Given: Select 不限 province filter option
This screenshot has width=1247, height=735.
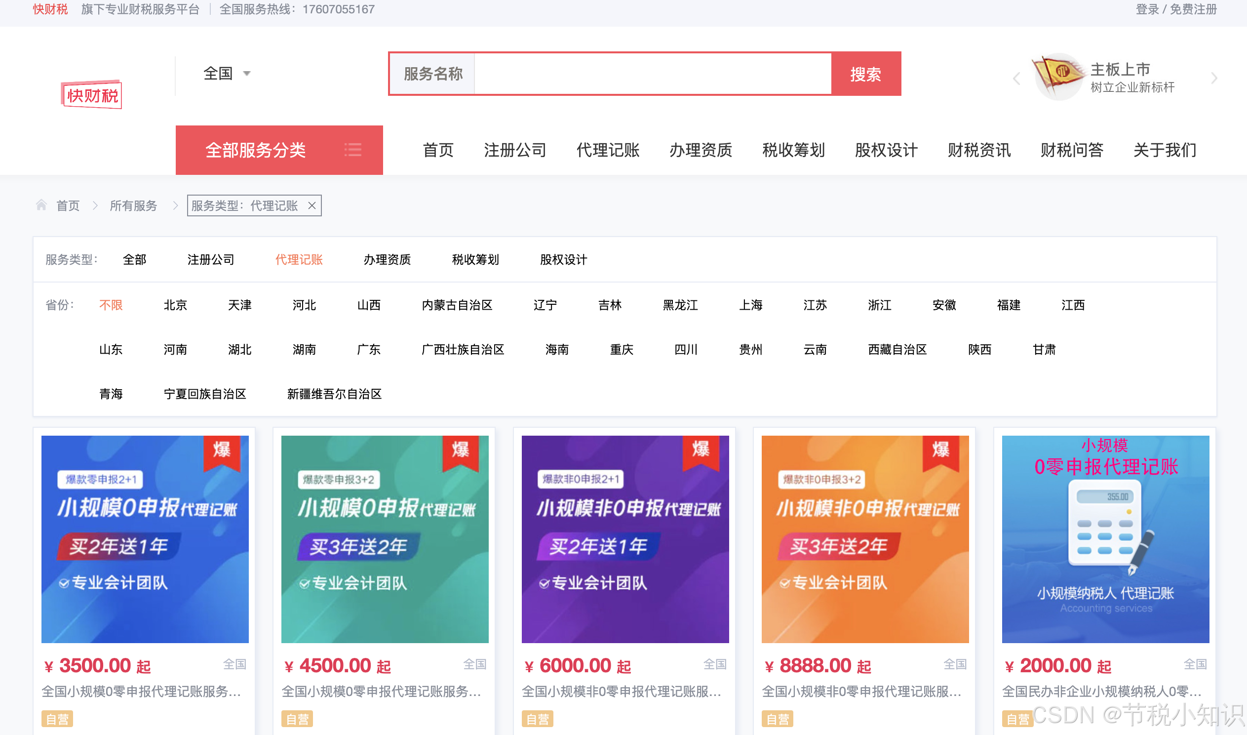Looking at the screenshot, I should (x=111, y=305).
